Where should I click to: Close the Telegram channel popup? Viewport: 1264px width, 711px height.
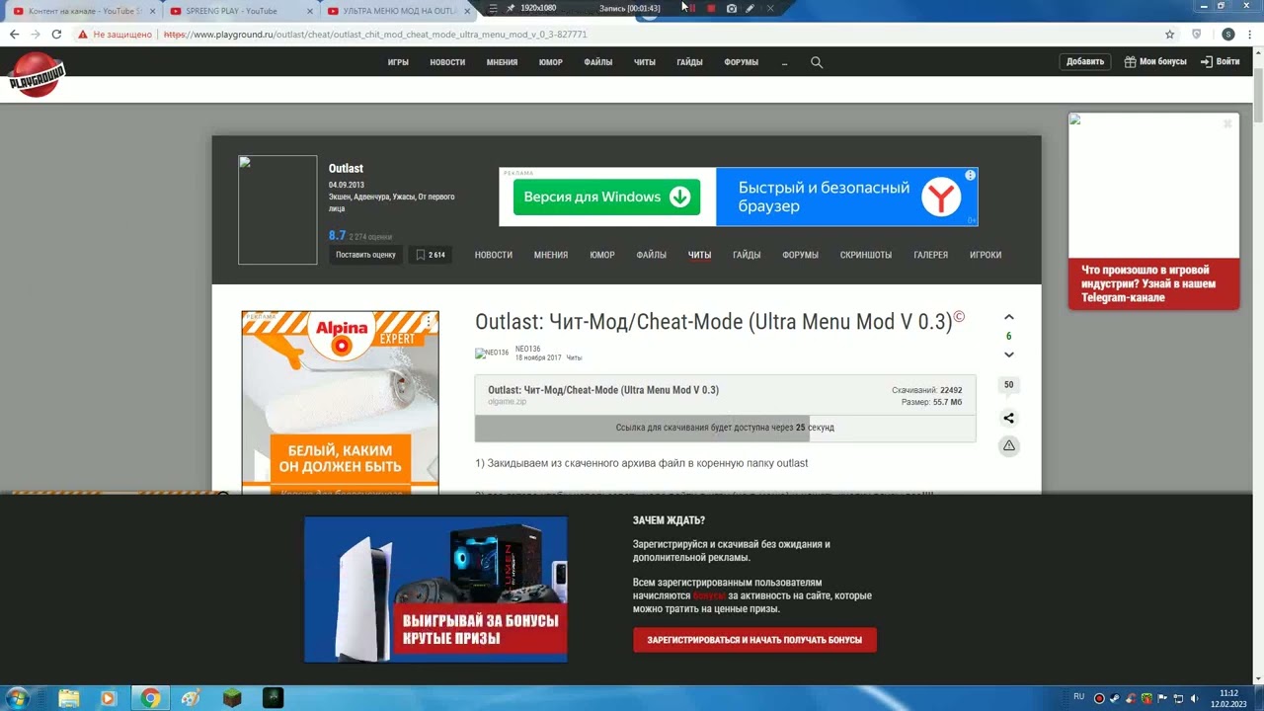click(x=1227, y=123)
